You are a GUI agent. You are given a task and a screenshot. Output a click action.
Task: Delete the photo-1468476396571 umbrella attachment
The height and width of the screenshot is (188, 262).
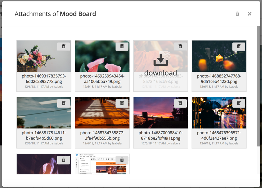click(239, 103)
